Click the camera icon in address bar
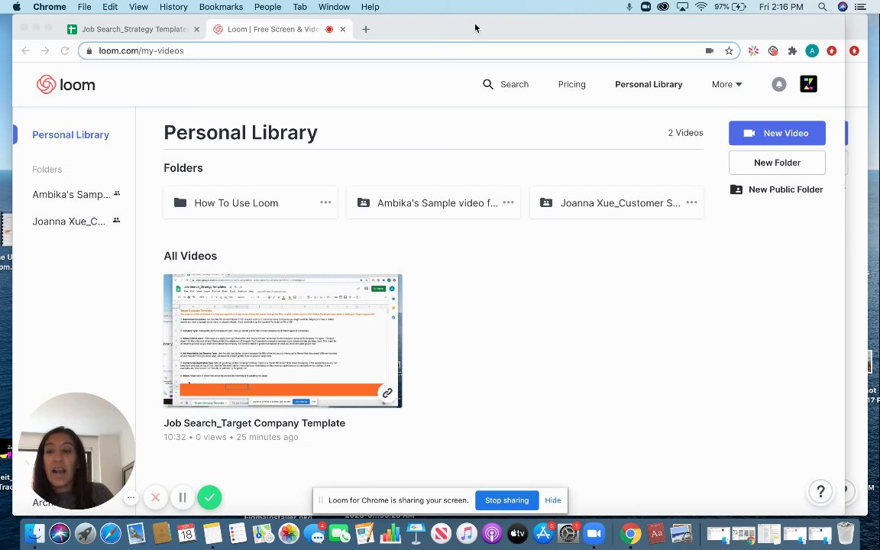 point(710,50)
